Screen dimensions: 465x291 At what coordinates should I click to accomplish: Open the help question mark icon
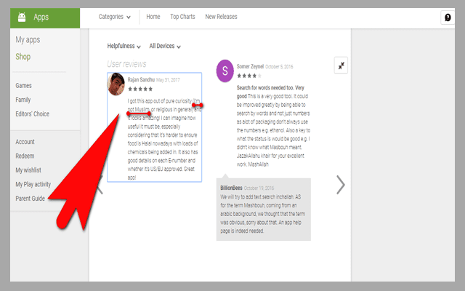pos(448,17)
